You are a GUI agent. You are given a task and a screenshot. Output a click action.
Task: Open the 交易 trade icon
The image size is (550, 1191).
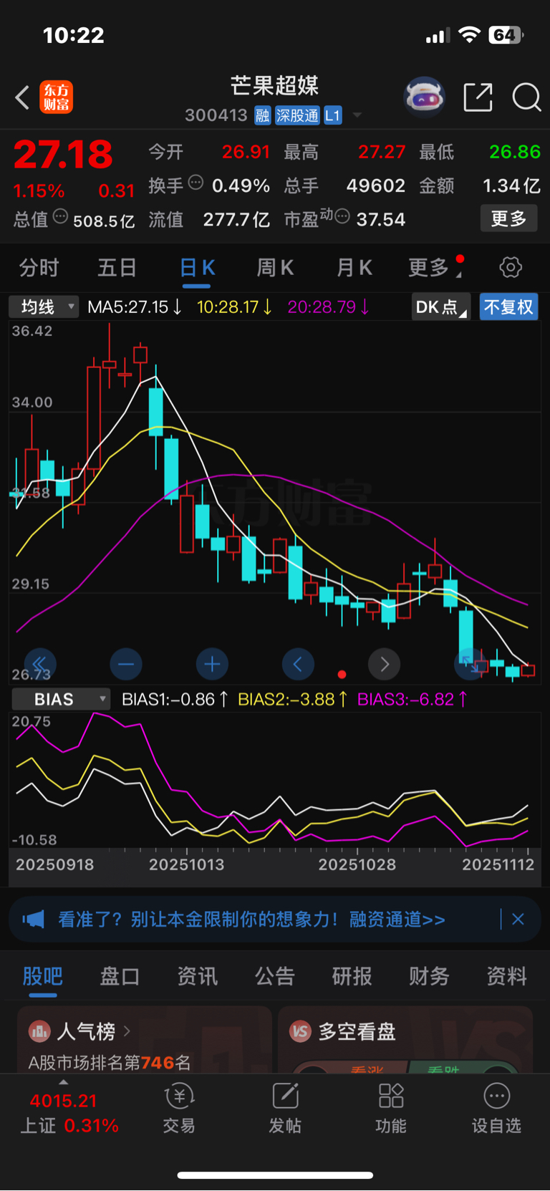point(179,1108)
